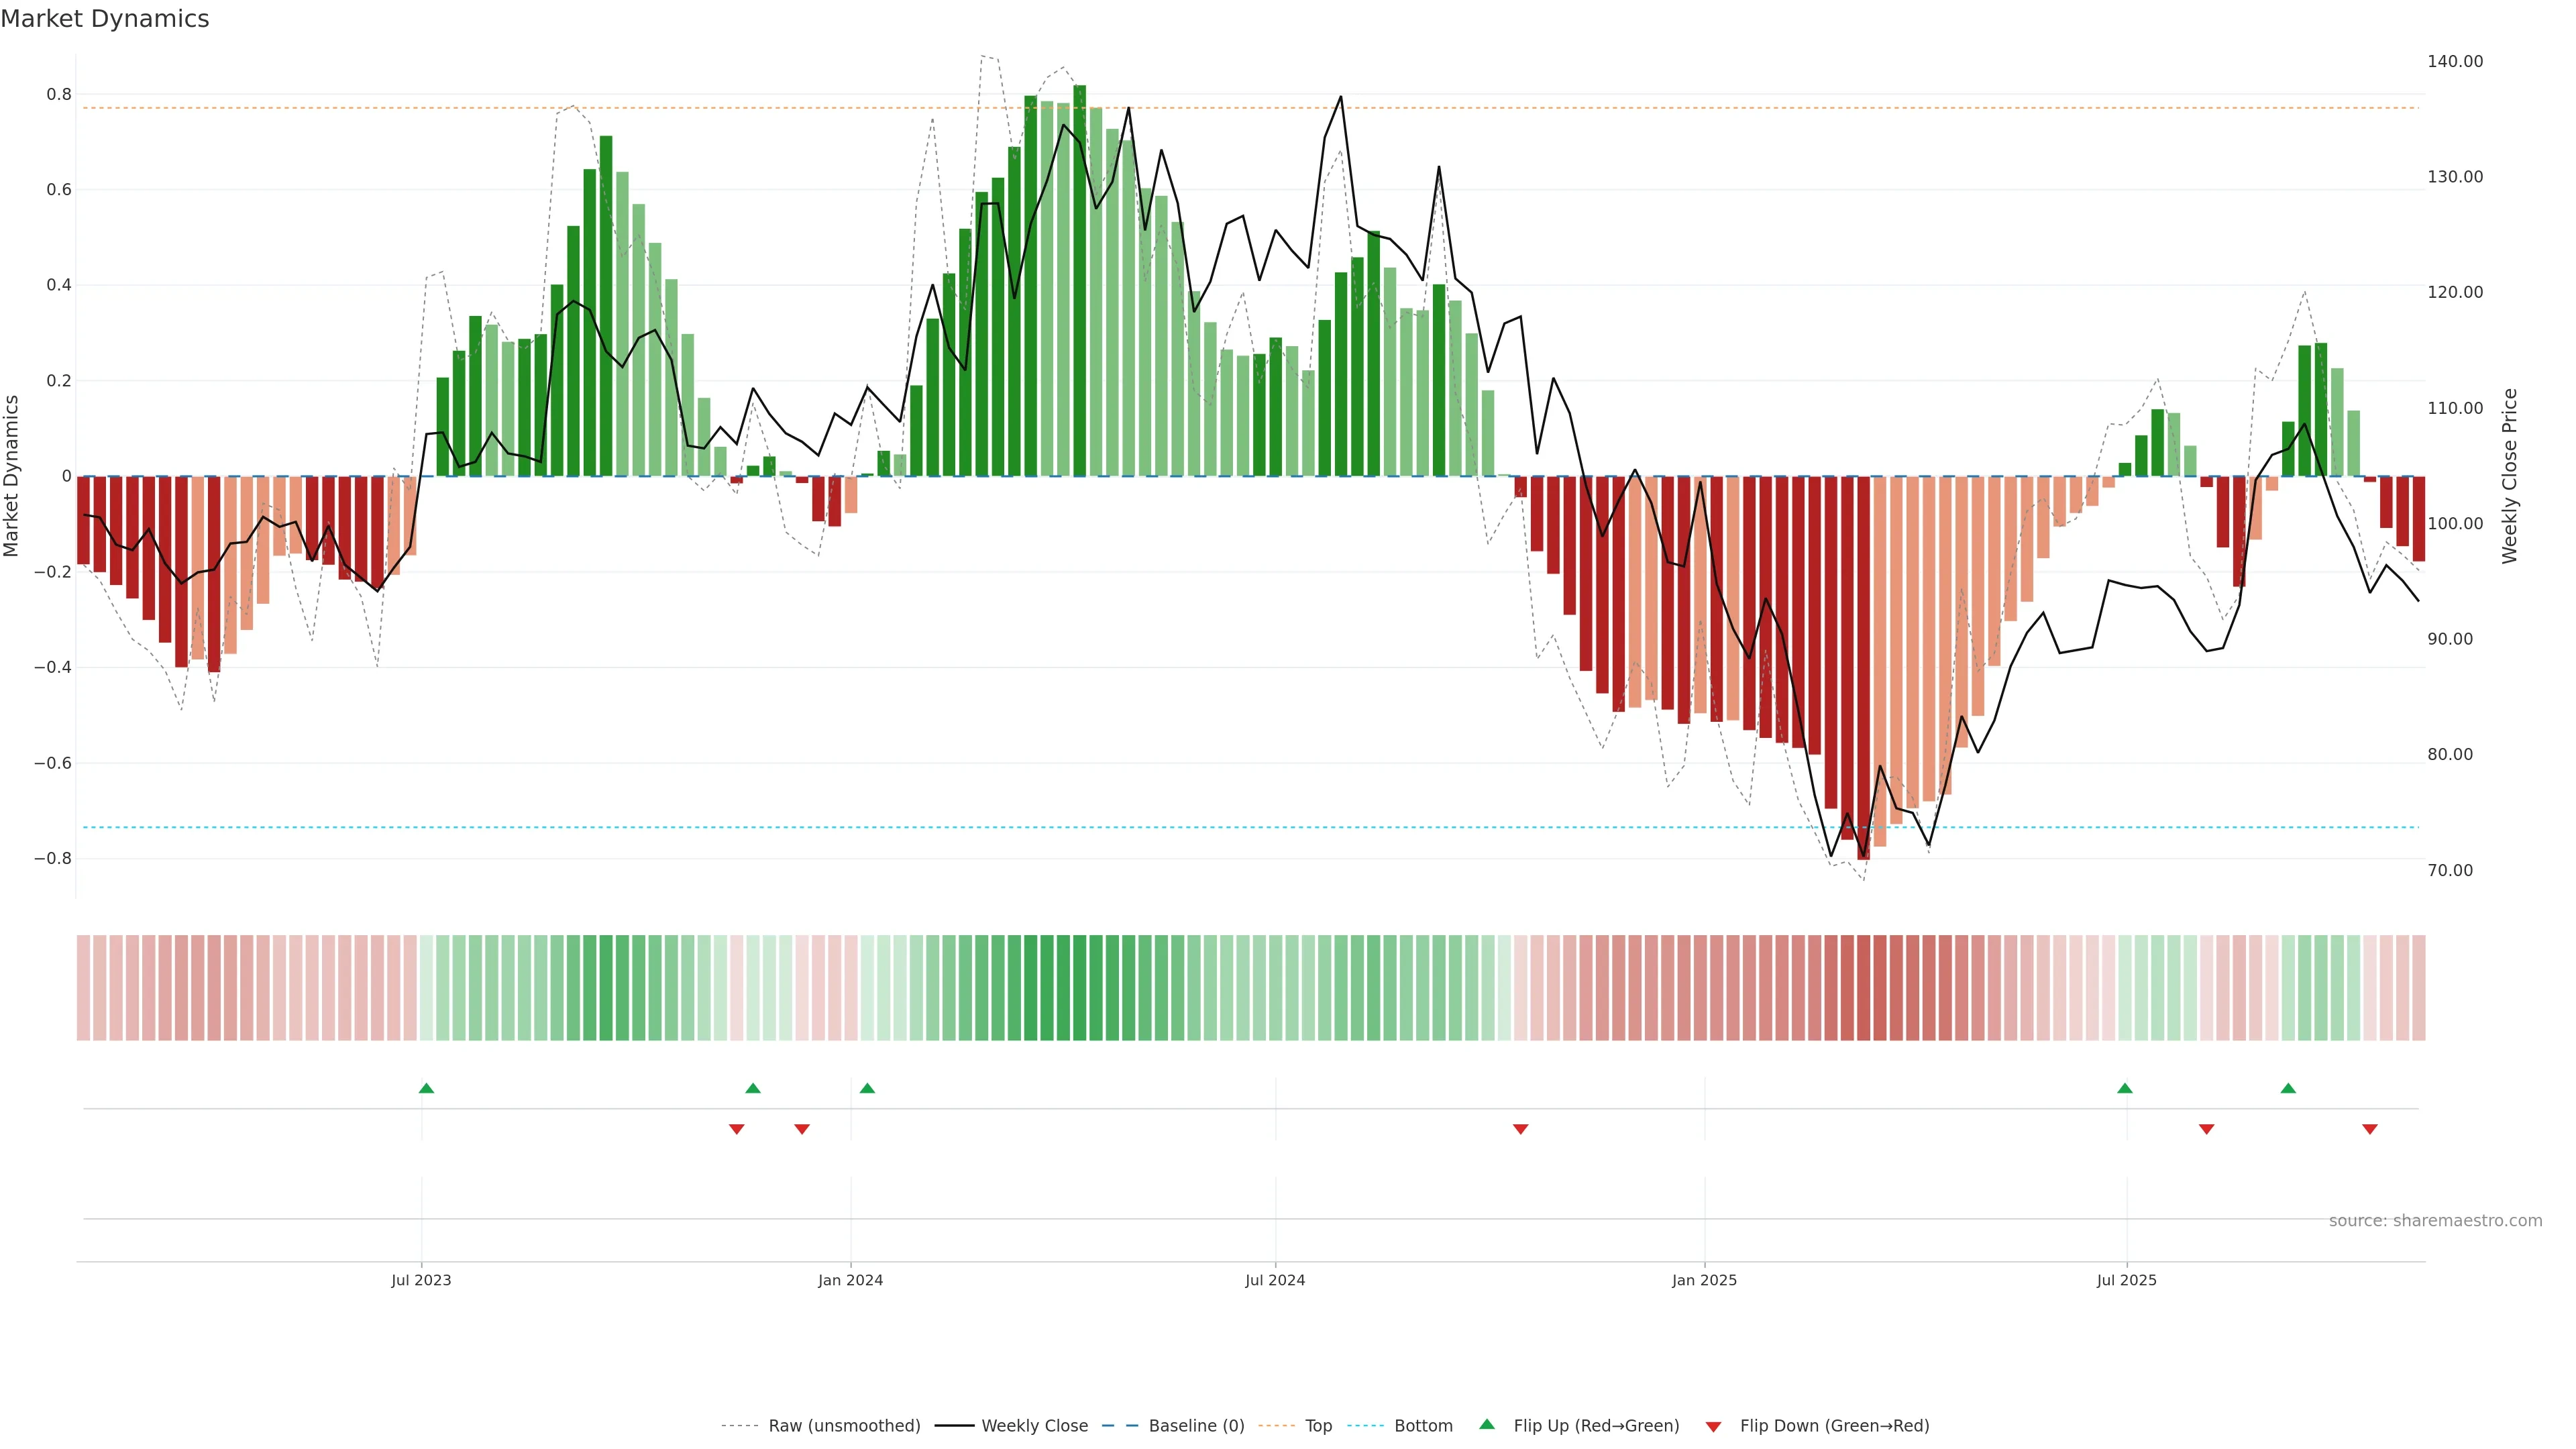
Task: Toggle the Baseline (0) legend entry
Action: [1196, 1426]
